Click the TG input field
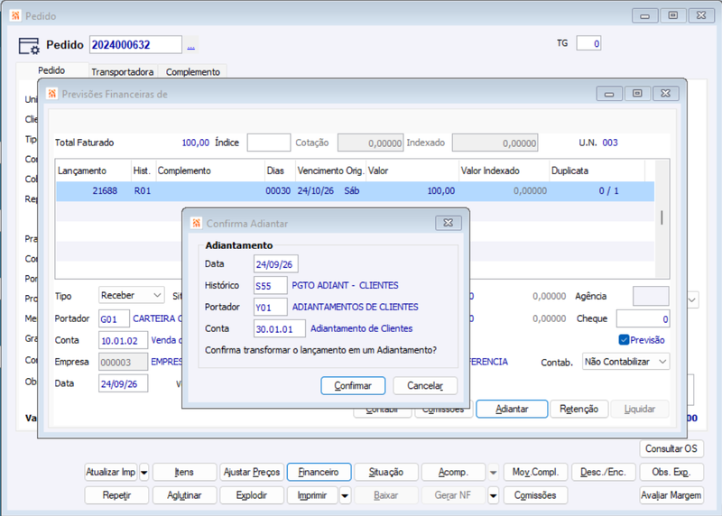This screenshot has width=722, height=516. pyautogui.click(x=588, y=43)
